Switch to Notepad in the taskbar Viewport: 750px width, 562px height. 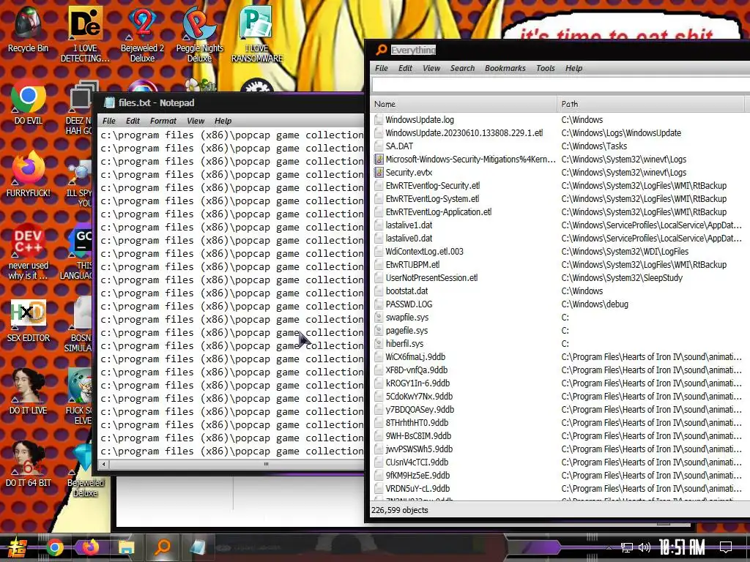[198, 547]
